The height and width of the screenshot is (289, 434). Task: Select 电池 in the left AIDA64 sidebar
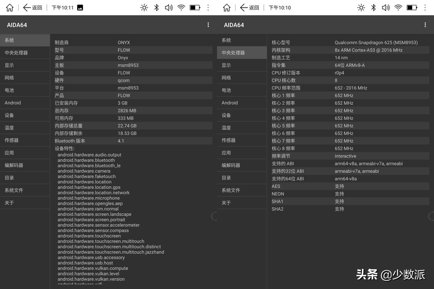click(24, 90)
